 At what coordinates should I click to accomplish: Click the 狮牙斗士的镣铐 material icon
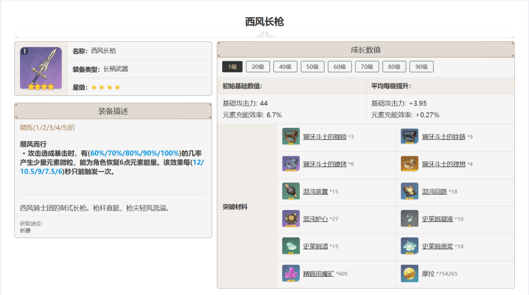(x=291, y=164)
